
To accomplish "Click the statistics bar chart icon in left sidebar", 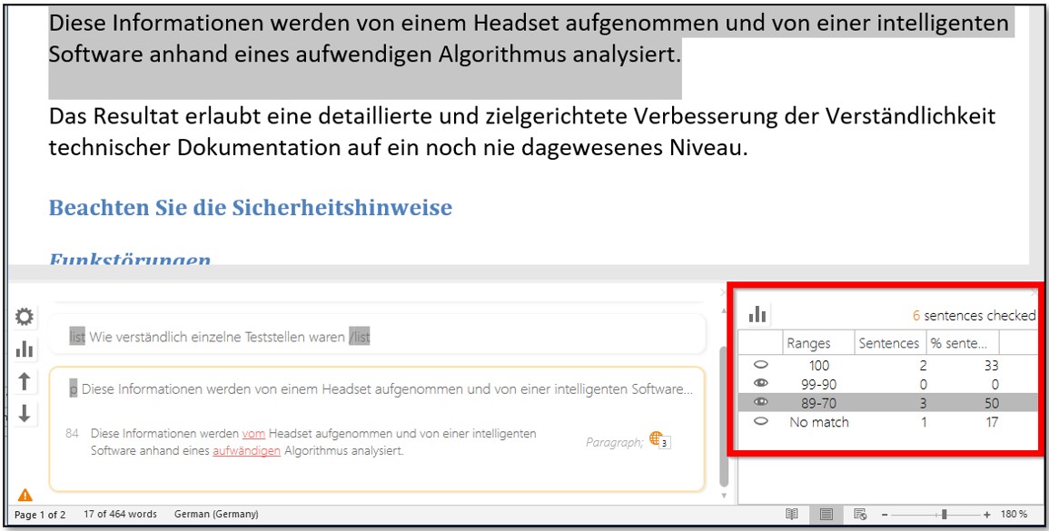I will point(25,349).
